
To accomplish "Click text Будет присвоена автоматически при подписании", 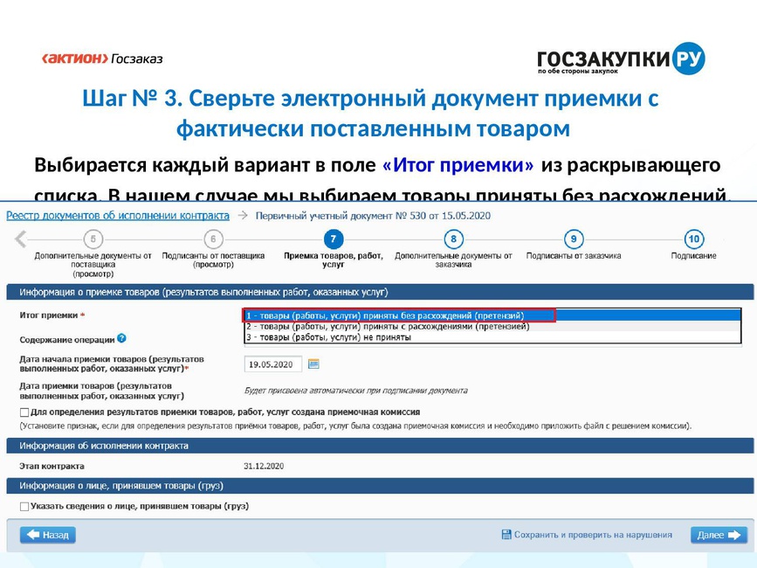I will tap(356, 391).
